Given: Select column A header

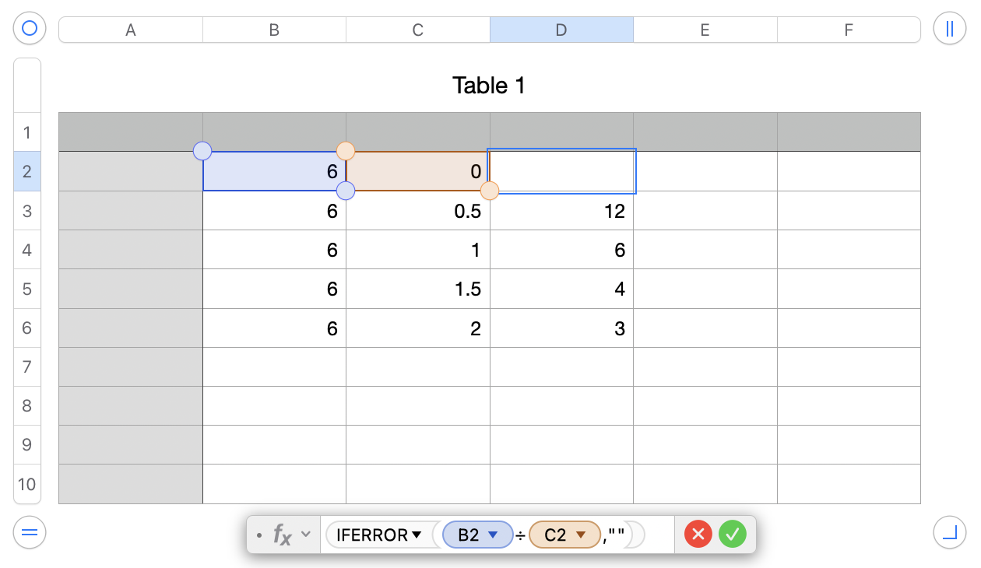Looking at the screenshot, I should (x=131, y=30).
